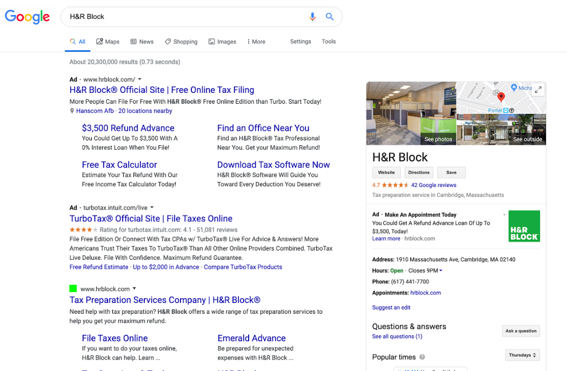Viewport: 567px width, 371px height.
Task: Click the 20 locations nearby link
Action: [145, 111]
